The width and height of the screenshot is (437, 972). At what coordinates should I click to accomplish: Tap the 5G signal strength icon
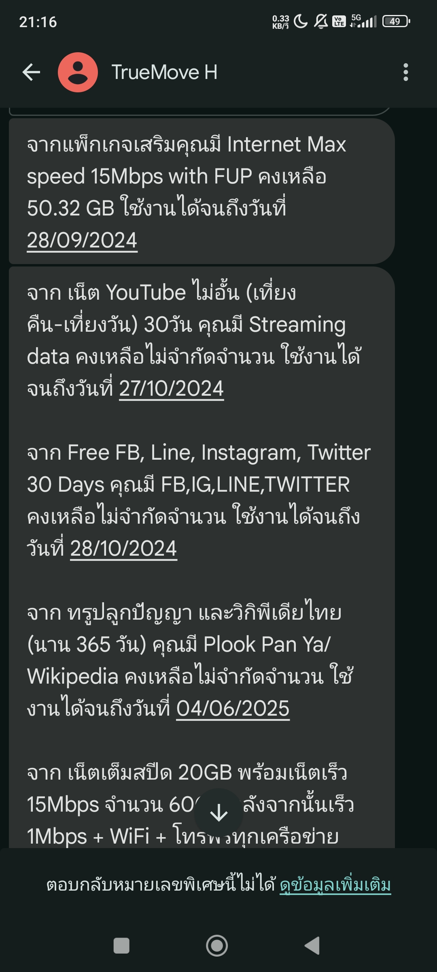[x=364, y=21]
